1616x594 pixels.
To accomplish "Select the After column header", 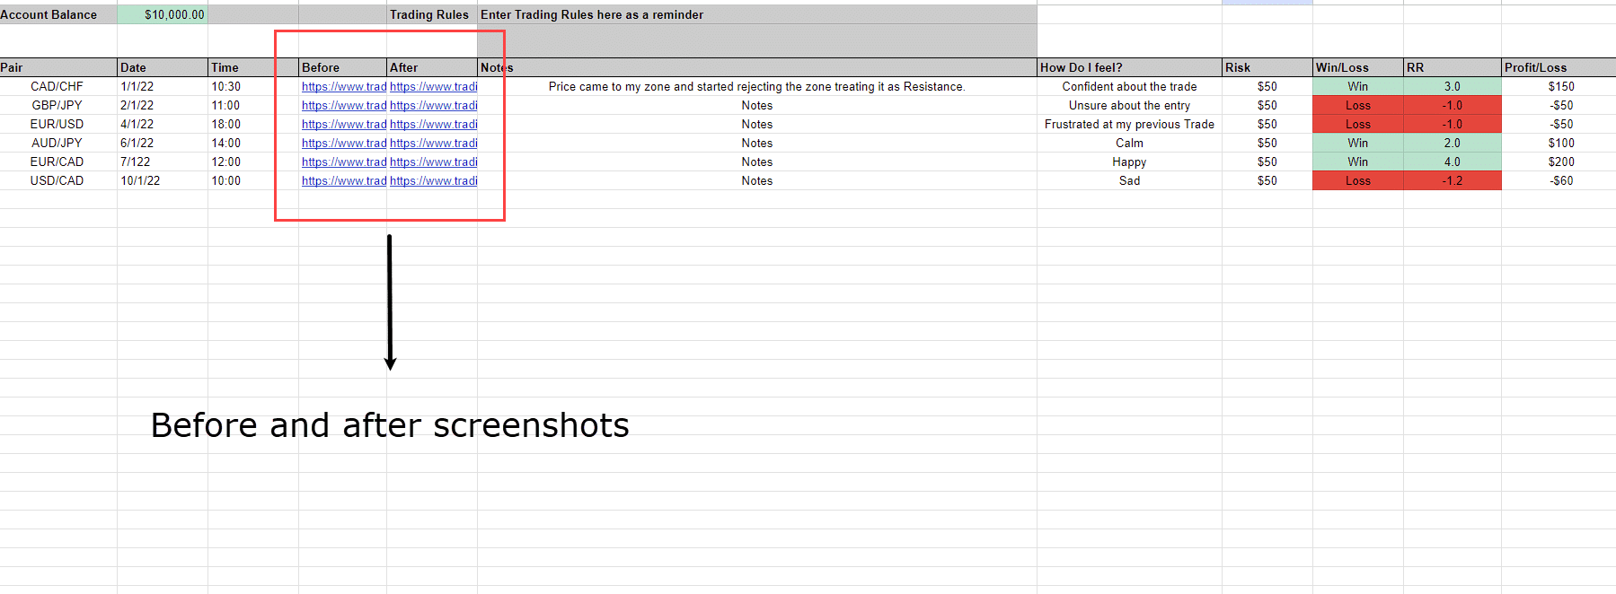I will 432,67.
